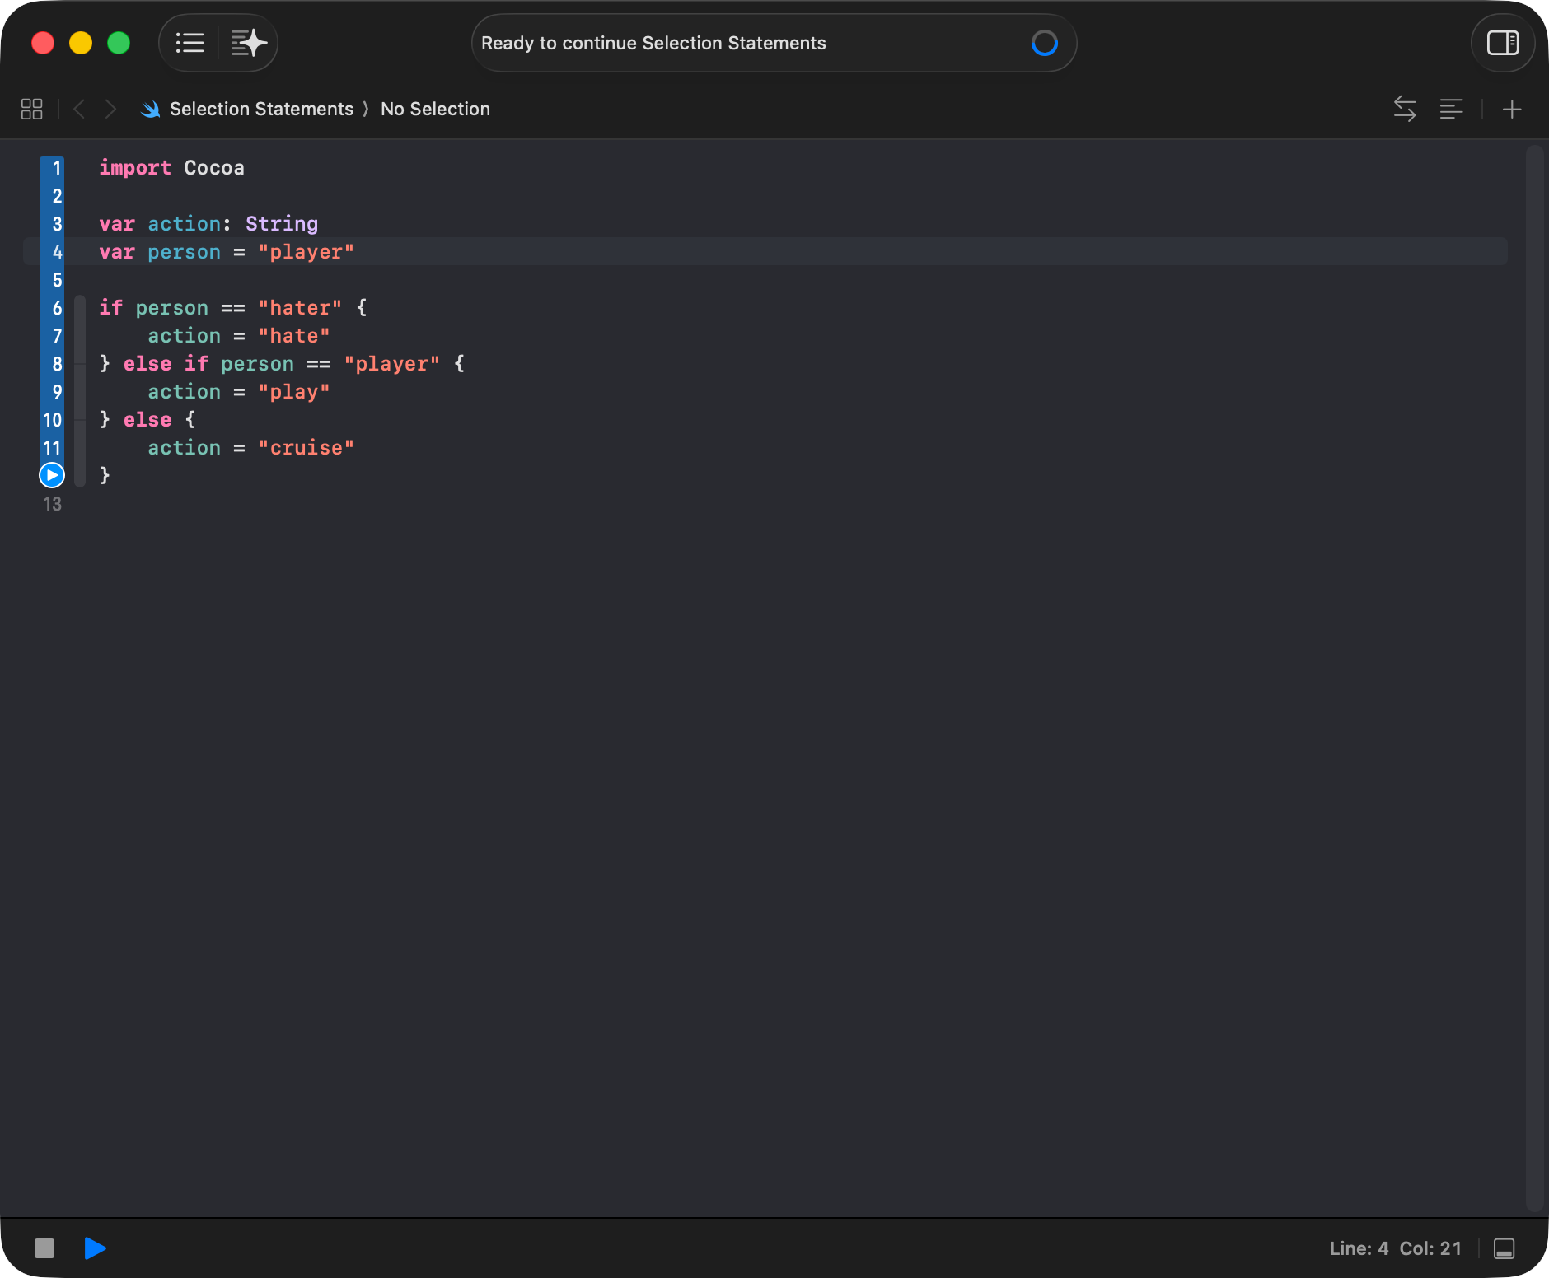Go forward with the right chevron
The height and width of the screenshot is (1278, 1549).
[x=111, y=109]
